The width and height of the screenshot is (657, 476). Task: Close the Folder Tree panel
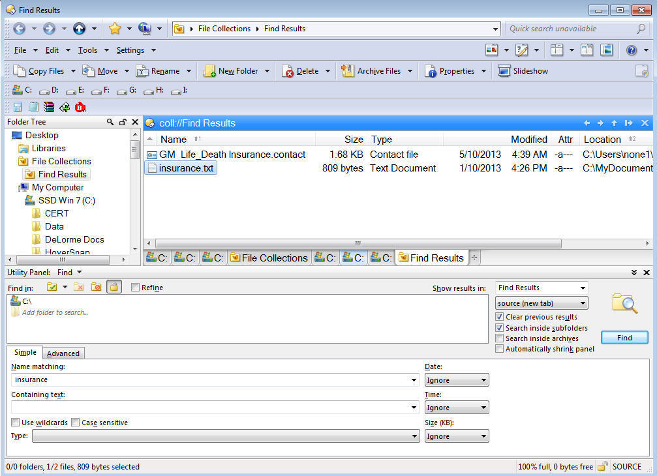point(135,122)
